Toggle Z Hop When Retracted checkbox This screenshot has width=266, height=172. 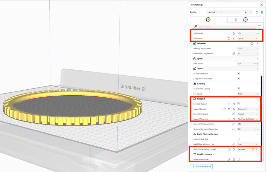(x=238, y=79)
